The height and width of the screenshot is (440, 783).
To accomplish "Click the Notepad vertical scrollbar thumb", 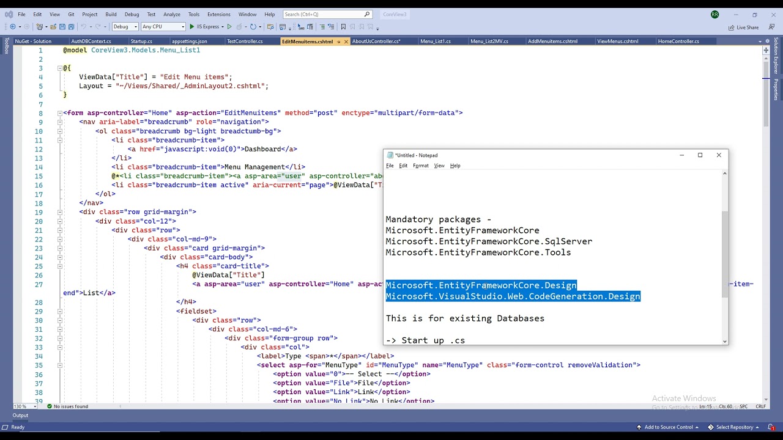I will point(725,254).
